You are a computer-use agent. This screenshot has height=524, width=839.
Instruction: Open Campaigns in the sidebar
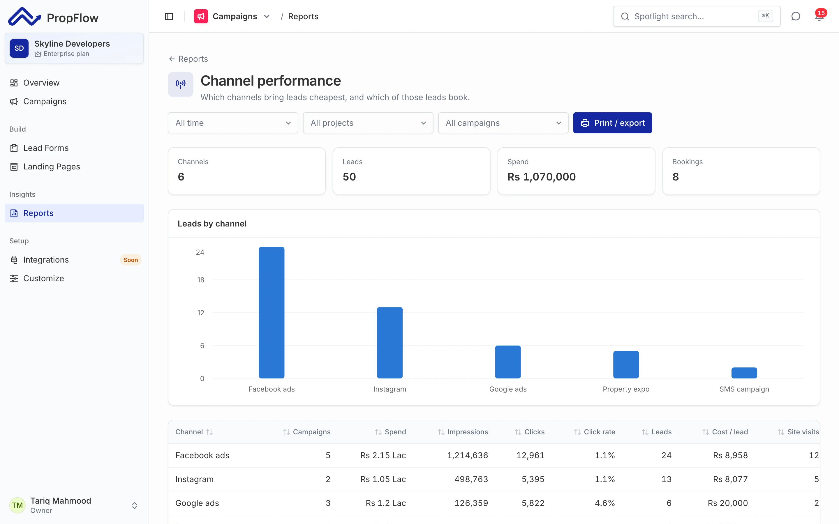coord(74,101)
